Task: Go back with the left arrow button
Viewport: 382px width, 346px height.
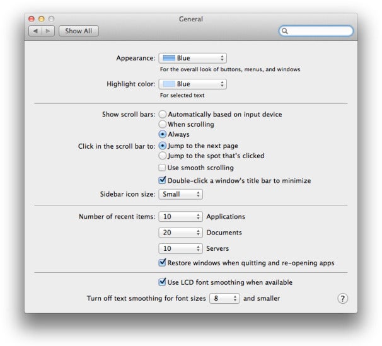Action: click(x=35, y=31)
